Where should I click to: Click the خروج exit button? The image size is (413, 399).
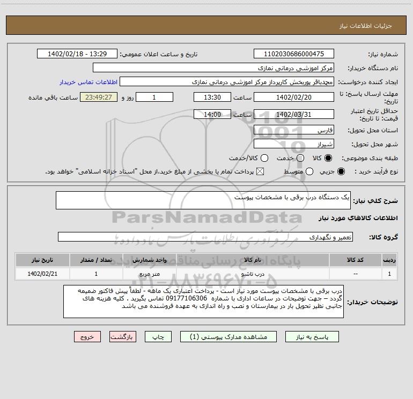tap(87, 337)
